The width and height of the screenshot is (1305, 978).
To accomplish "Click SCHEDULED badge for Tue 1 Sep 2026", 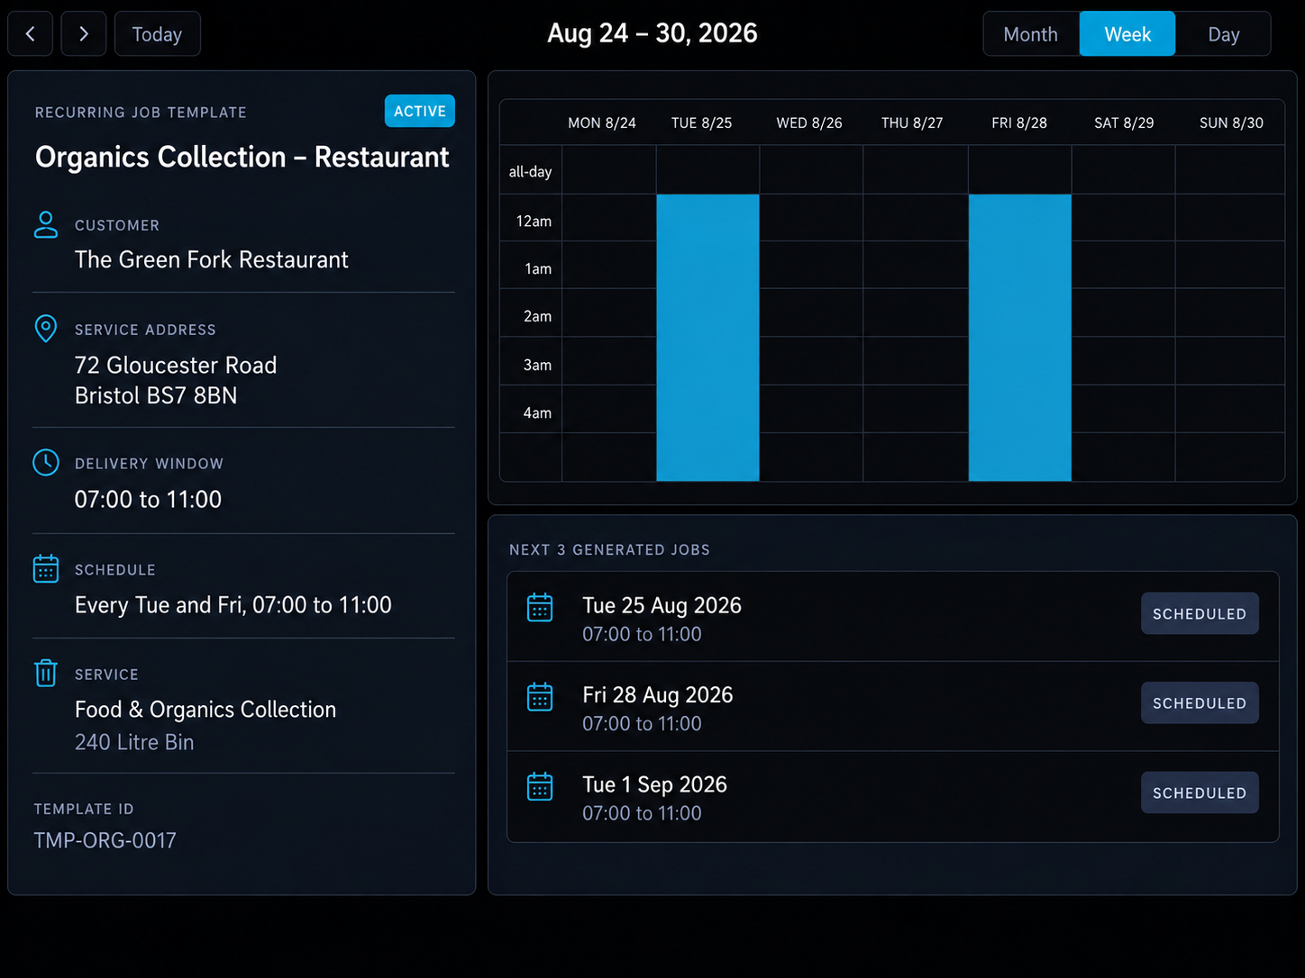I will [x=1200, y=792].
